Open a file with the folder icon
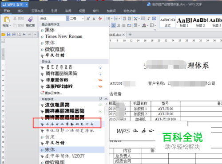Image resolution: width=222 pixels, height=164 pixels. [x=4, y=35]
